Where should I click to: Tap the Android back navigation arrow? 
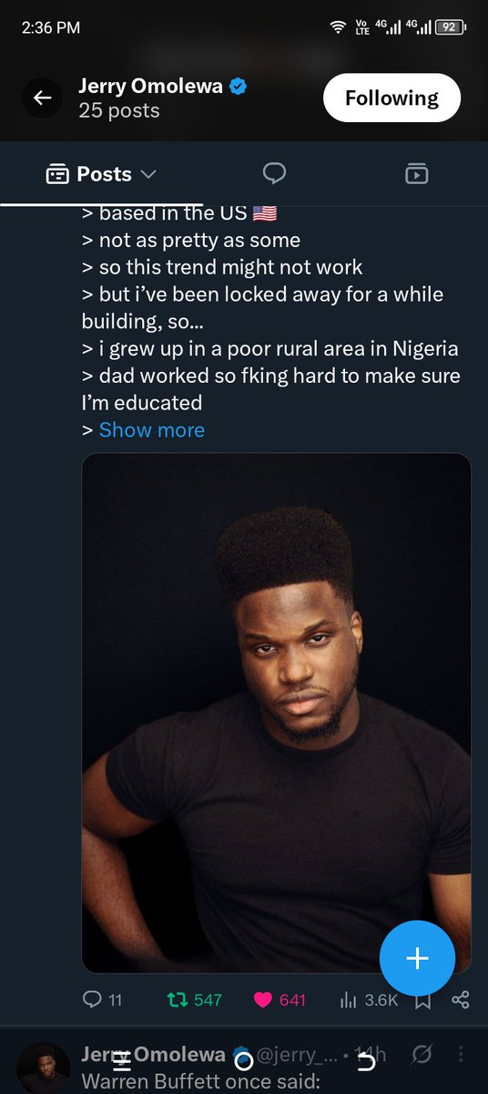click(x=366, y=1060)
